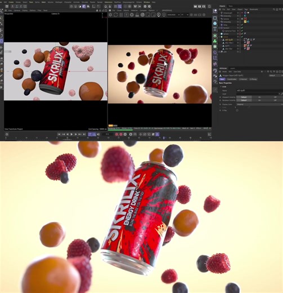Click Render to Picture Viewer icon
This screenshot has height=293, width=283.
point(199,6)
